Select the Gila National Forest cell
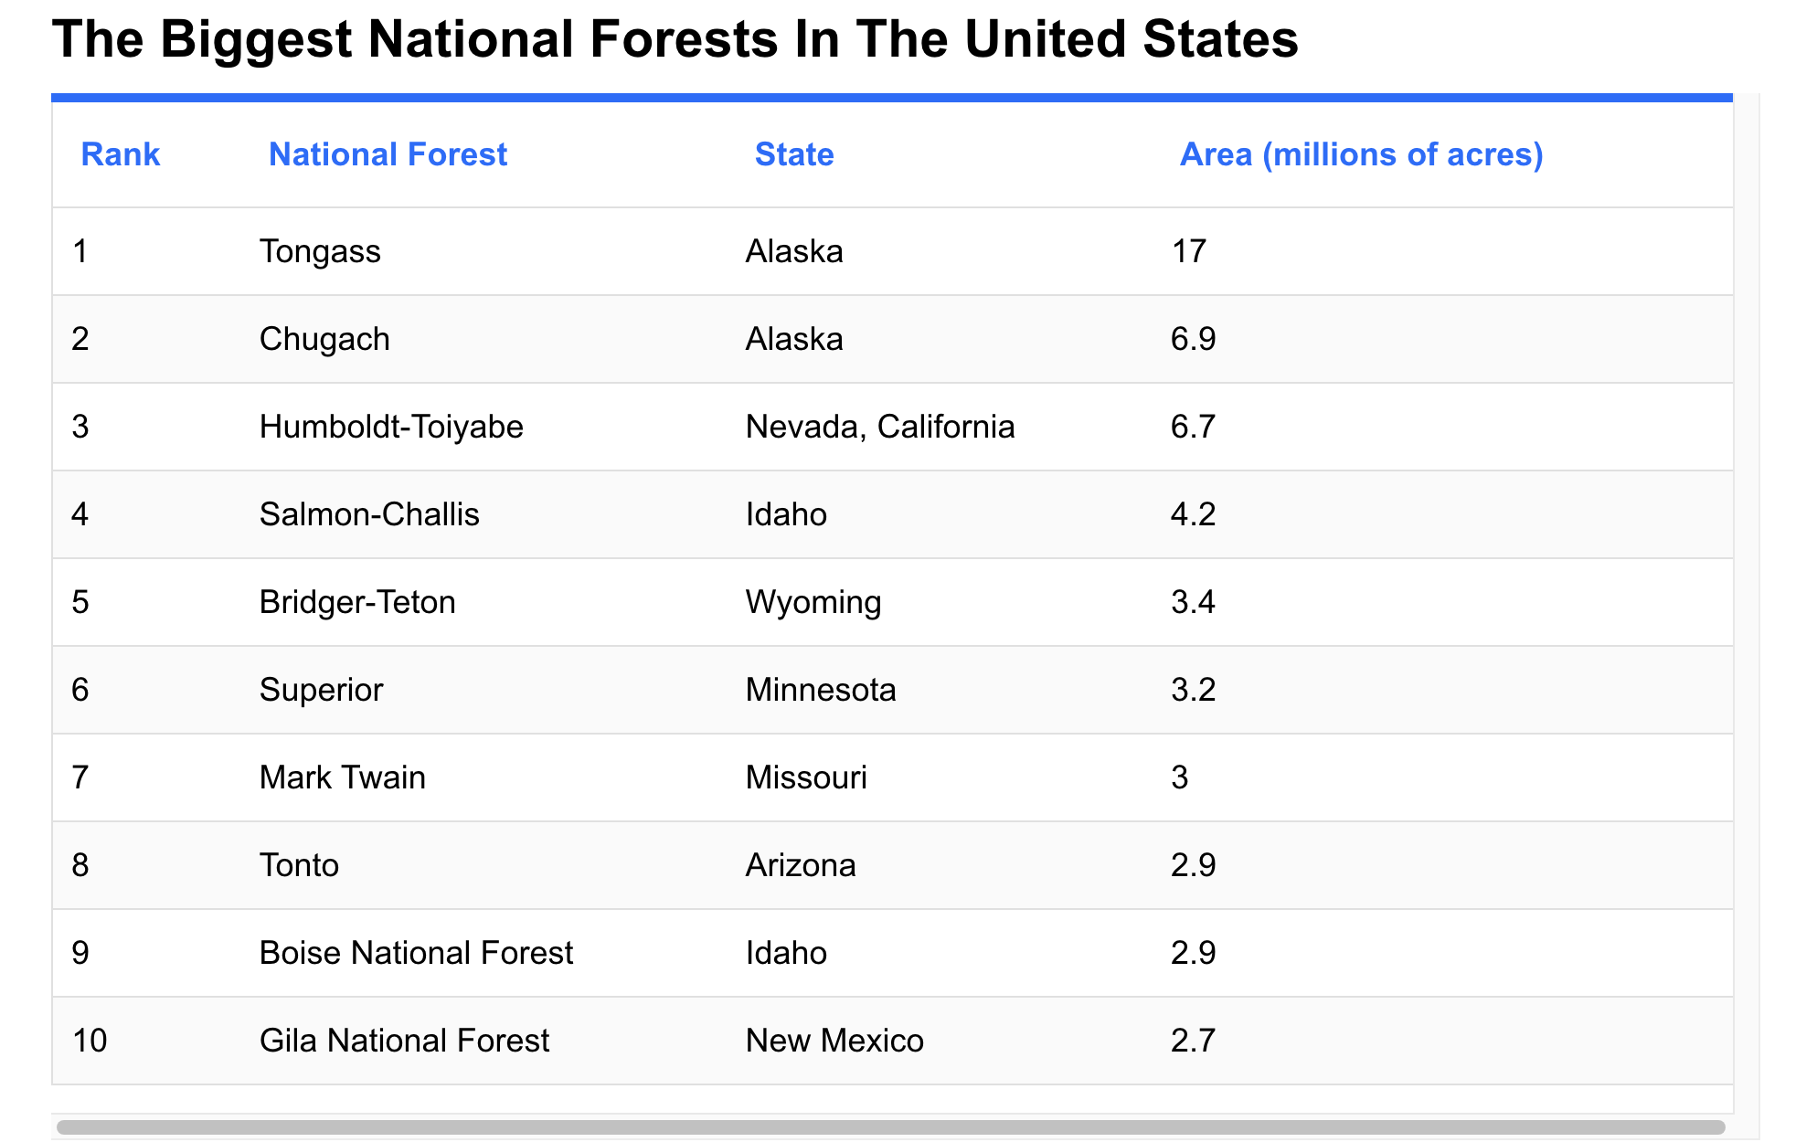The width and height of the screenshot is (1817, 1142). pyautogui.click(x=404, y=1041)
